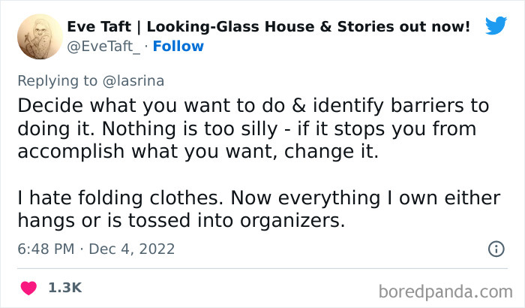Open the @lasrina mention link
Image resolution: width=525 pixels, height=308 pixels.
[x=133, y=81]
